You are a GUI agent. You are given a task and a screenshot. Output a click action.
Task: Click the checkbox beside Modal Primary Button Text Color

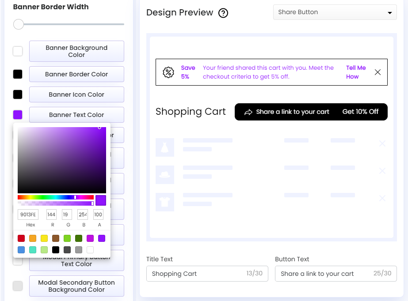[x=18, y=260]
